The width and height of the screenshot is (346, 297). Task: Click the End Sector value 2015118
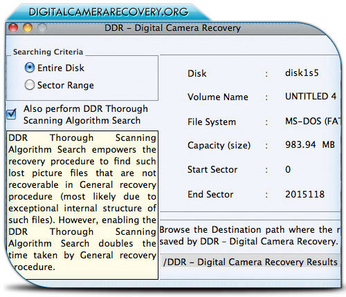tap(304, 194)
